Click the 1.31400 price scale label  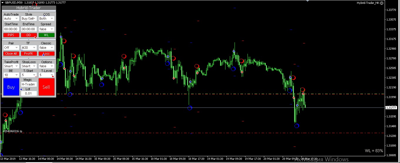tap(391, 126)
